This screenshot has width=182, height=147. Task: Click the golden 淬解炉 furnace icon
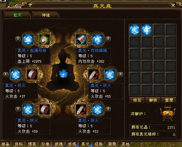coord(167,113)
